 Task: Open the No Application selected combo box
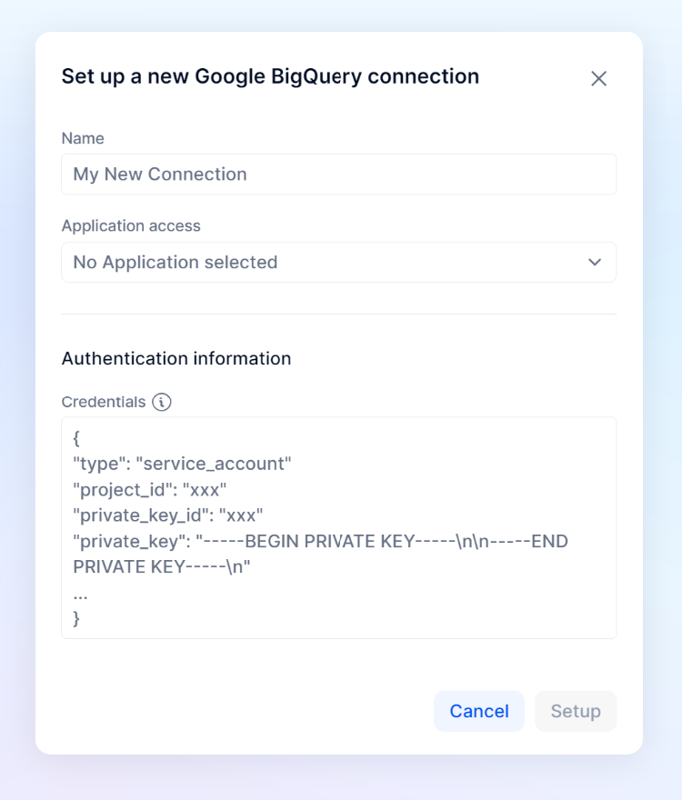point(339,262)
